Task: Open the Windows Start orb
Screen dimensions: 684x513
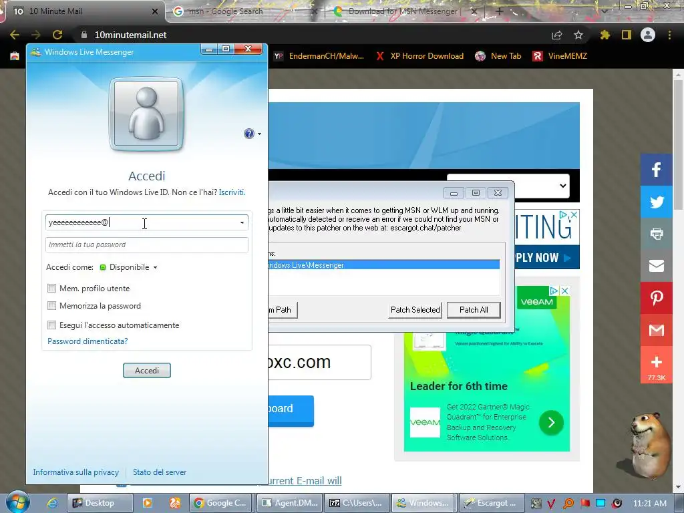Action: tap(18, 502)
